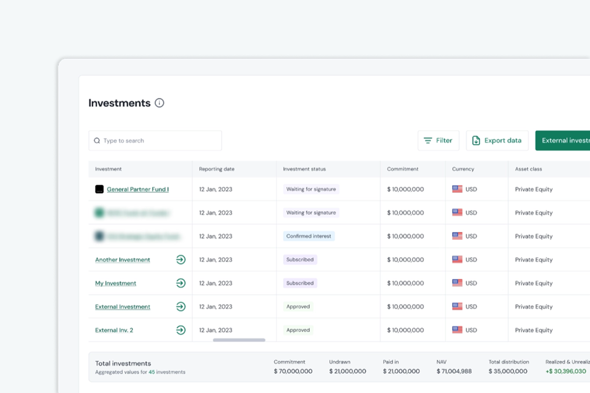The image size is (590, 393).
Task: Open the Filter options
Action: pyautogui.click(x=438, y=140)
